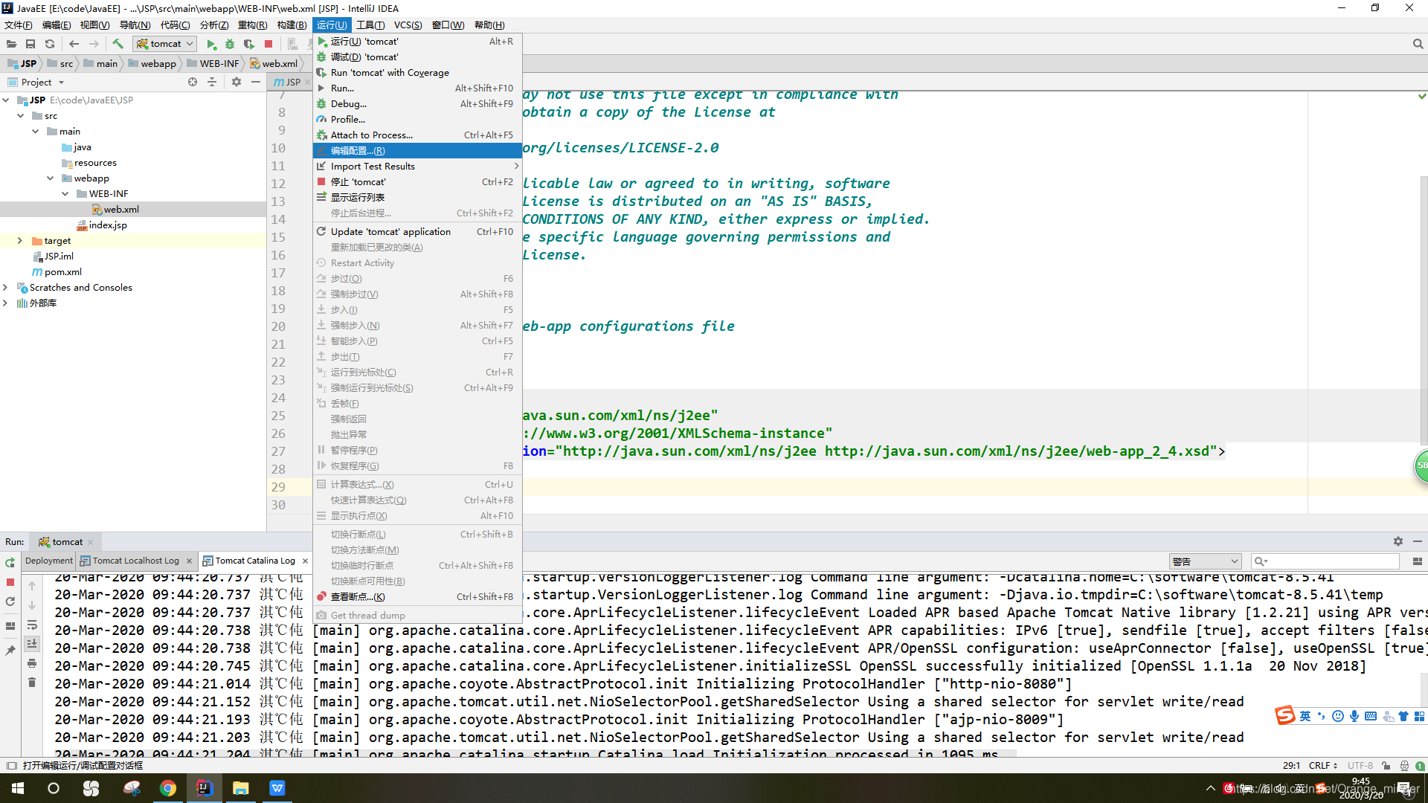Open index.jsp in project tree

click(102, 225)
